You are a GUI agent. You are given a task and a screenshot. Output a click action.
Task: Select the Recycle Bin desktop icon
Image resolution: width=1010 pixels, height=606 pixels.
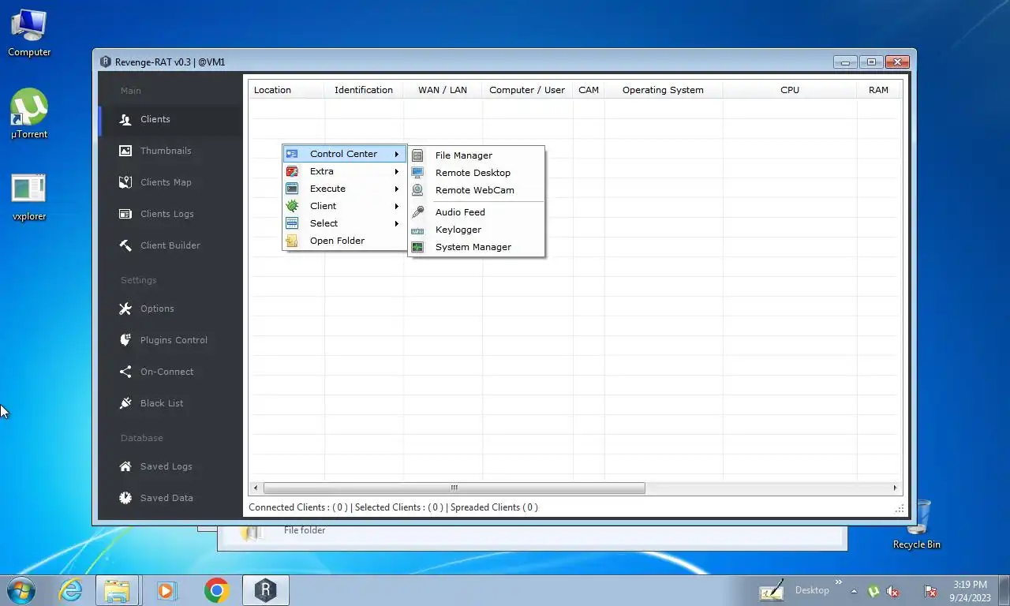pos(916,524)
